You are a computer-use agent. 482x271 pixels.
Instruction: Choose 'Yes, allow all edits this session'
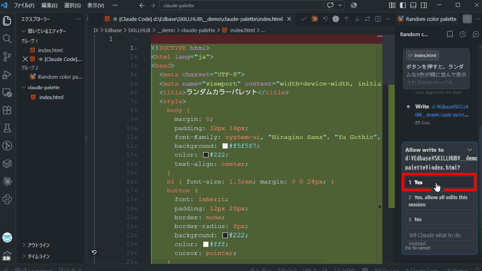pyautogui.click(x=439, y=201)
